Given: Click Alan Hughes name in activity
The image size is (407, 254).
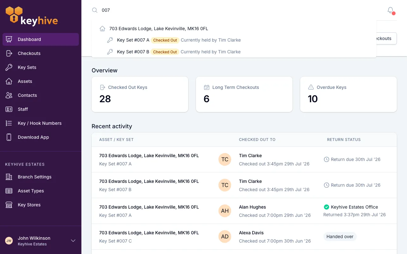Looking at the screenshot, I should 252,207.
